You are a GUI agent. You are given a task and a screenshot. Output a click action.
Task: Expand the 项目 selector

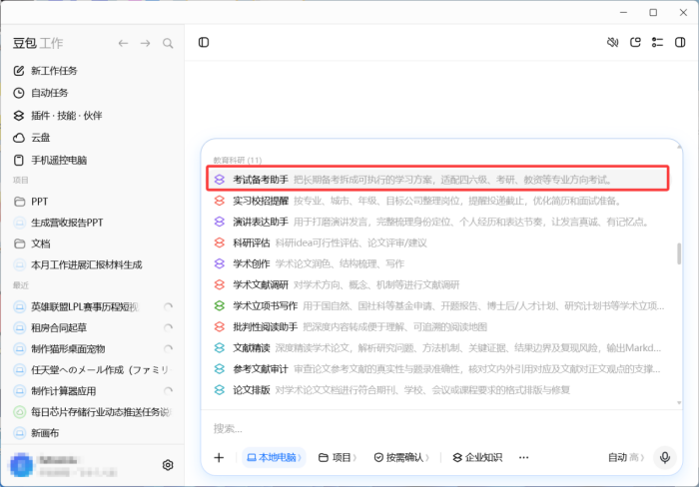pos(338,458)
